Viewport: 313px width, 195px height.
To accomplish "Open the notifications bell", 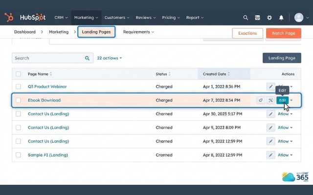I will 281,18.
